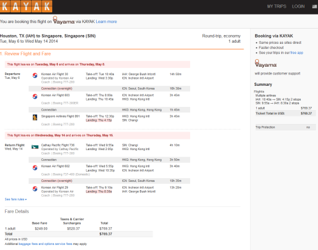Click 'Connection (overnight)' row in return flight
The width and height of the screenshot is (318, 250).
(x=109, y=181)
